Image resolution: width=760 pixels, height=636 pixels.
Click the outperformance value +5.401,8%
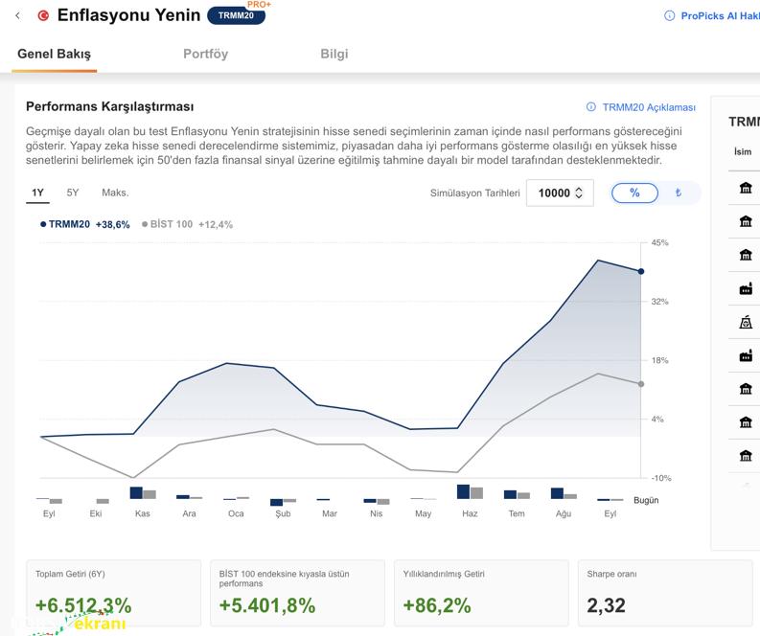[267, 605]
